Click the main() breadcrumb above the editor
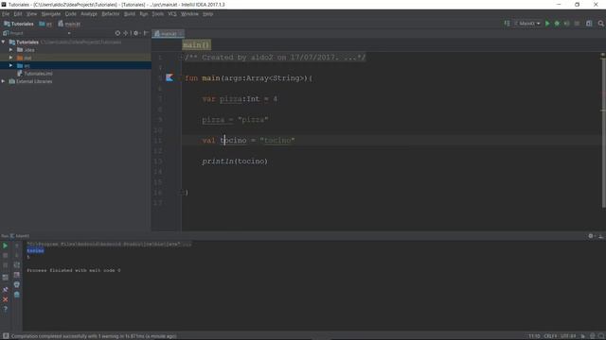Screen dimensions: 606x340 tap(196, 45)
